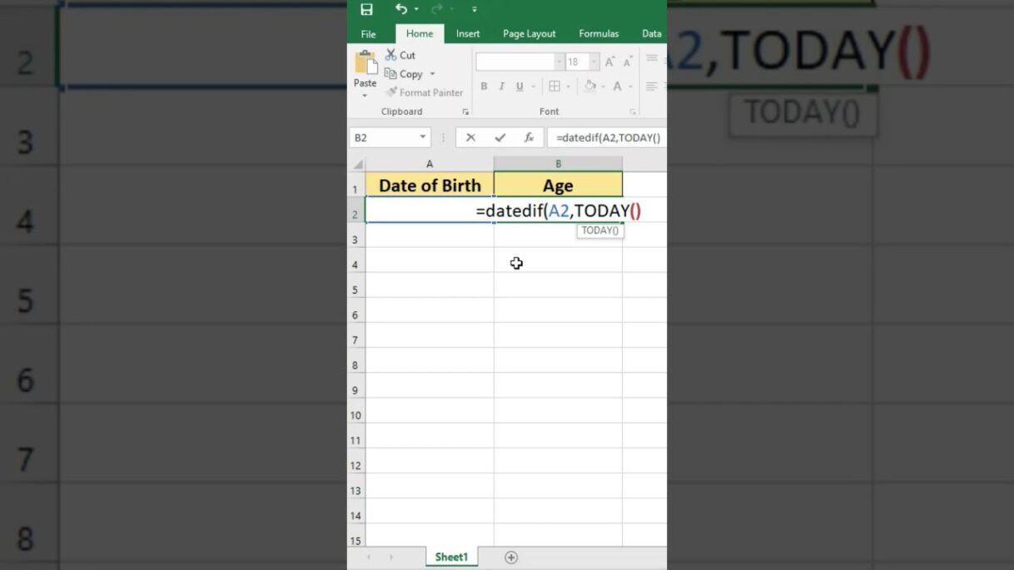Image resolution: width=1014 pixels, height=570 pixels.
Task: Switch to the Insert ribbon tab
Action: pos(468,34)
